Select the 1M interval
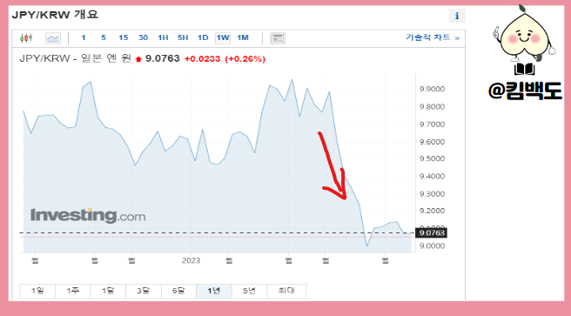Screen dimensions: 571x316 (x=243, y=37)
